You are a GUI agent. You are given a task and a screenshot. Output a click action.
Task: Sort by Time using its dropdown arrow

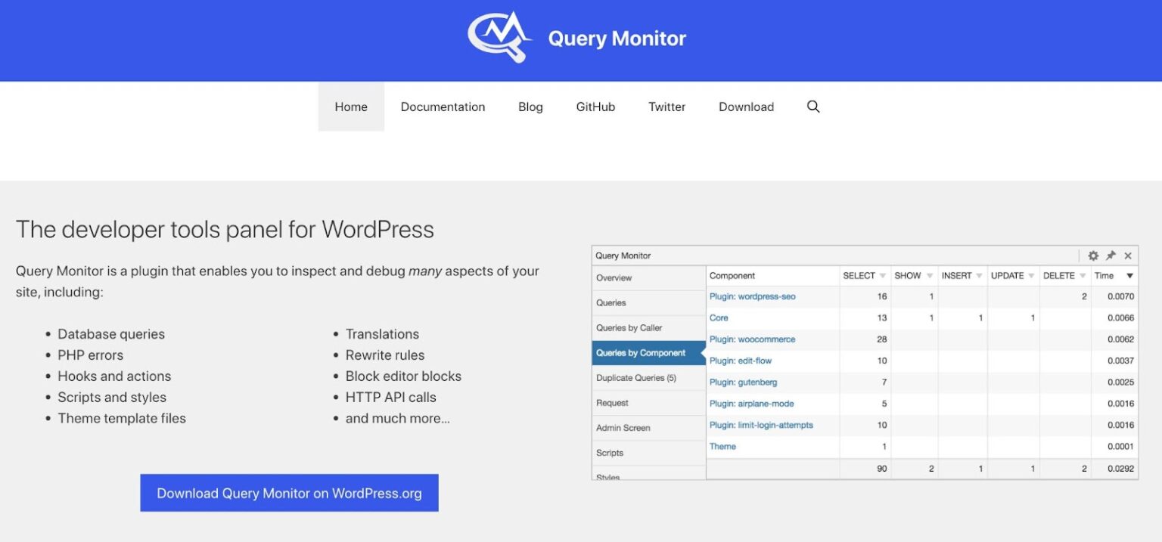pos(1128,275)
